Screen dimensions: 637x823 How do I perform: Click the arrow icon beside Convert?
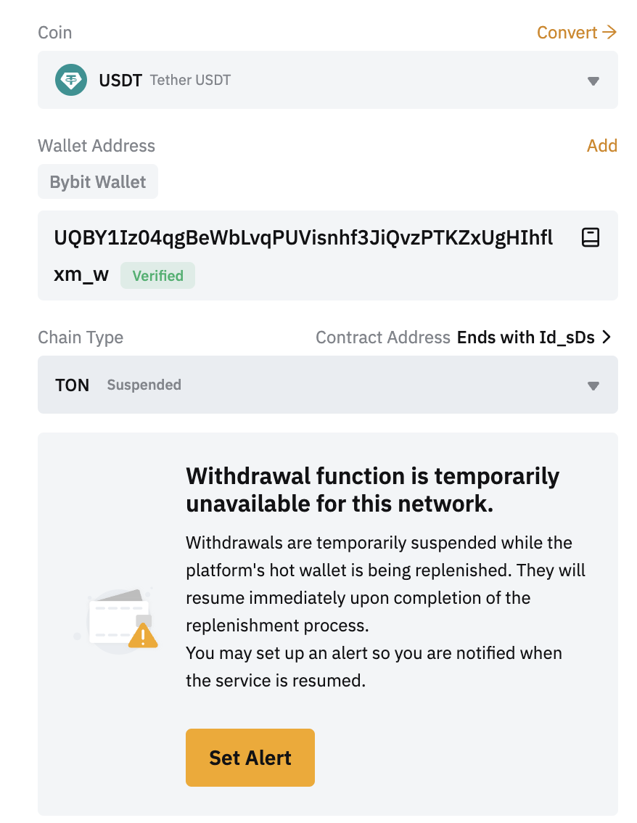[x=609, y=33]
